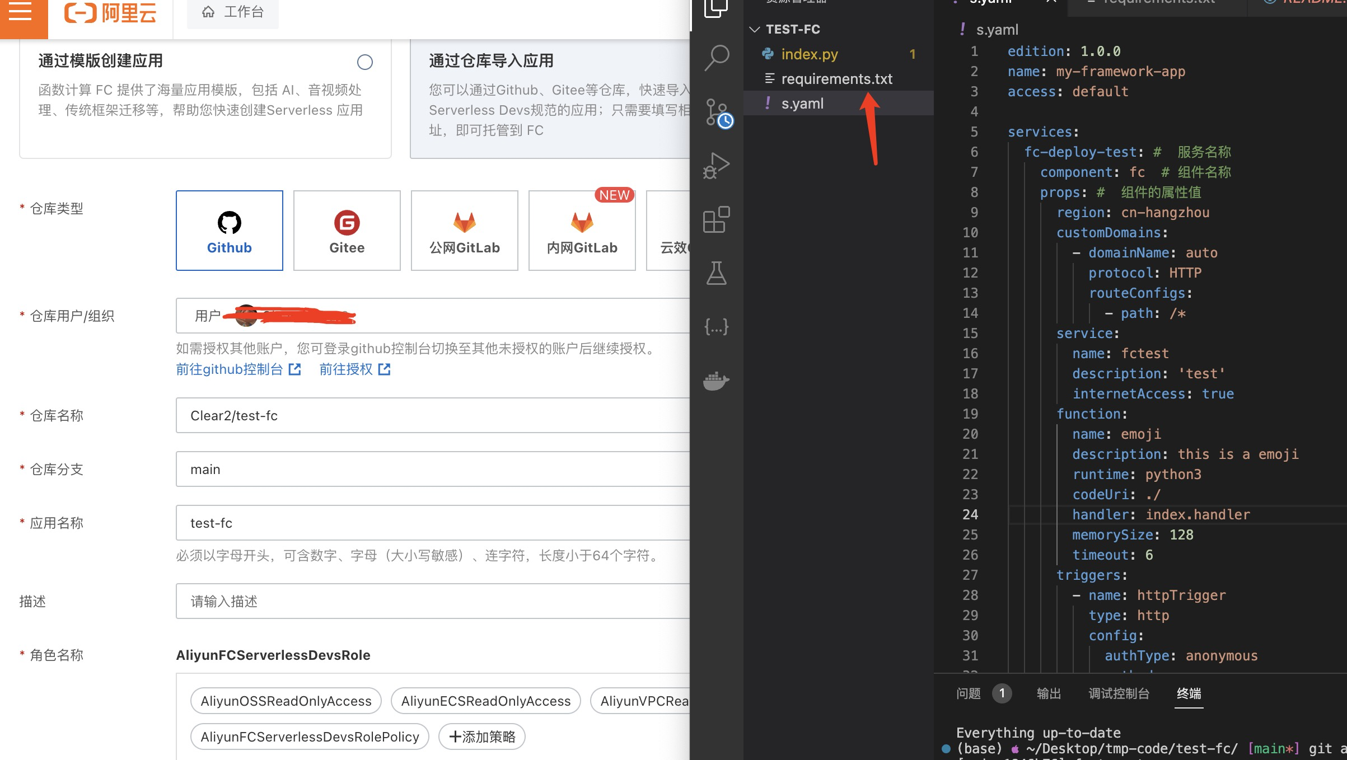1347x760 pixels.
Task: Open VS Code Search view
Action: [717, 58]
